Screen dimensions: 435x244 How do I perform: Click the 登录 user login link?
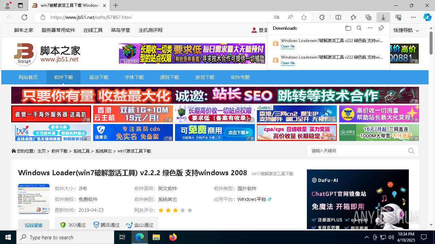click(259, 30)
